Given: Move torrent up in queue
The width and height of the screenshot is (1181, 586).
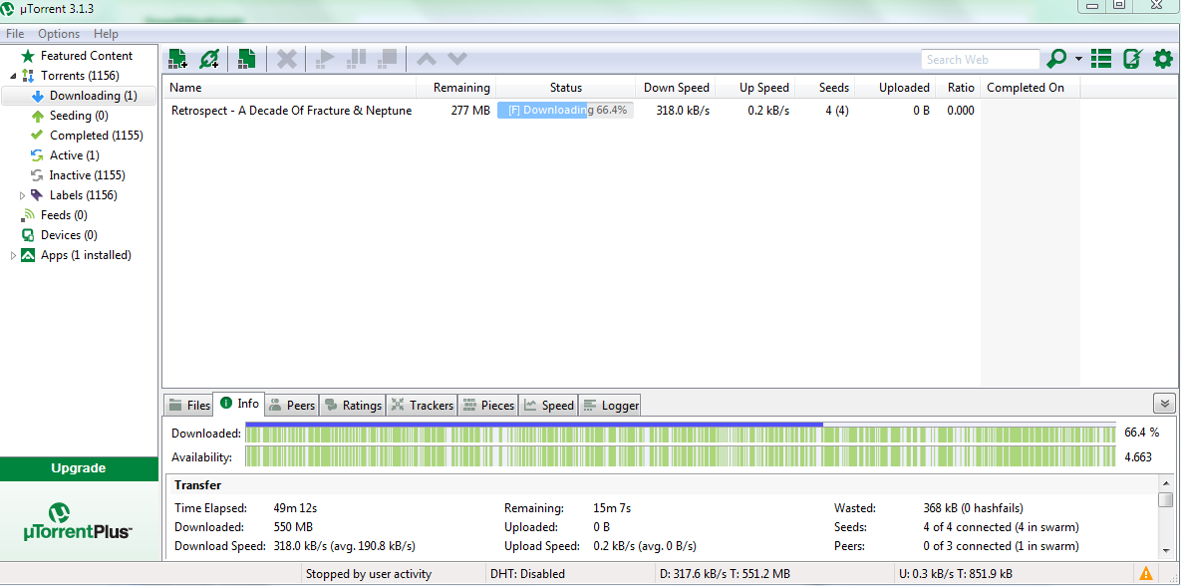Looking at the screenshot, I should 427,59.
